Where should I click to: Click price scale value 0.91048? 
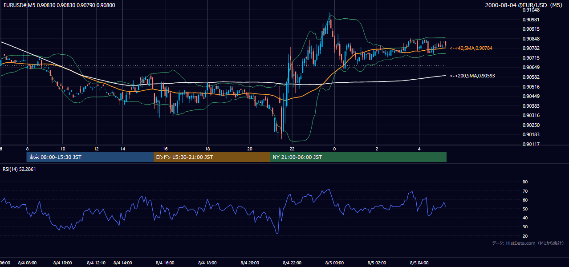tap(531, 10)
